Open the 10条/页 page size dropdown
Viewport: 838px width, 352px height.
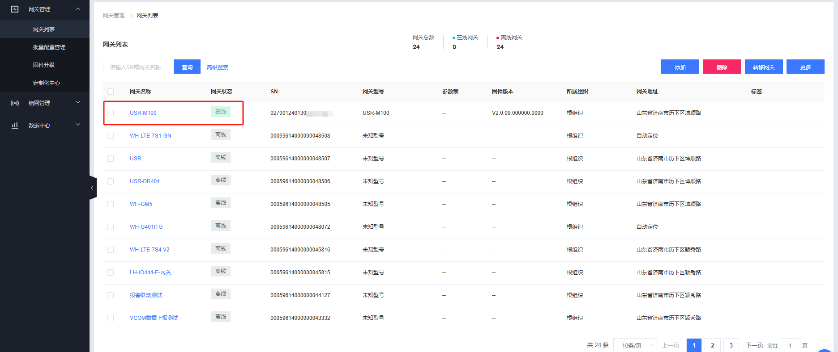coord(635,345)
